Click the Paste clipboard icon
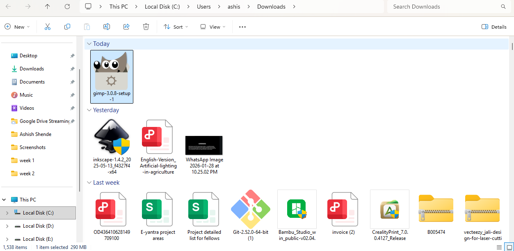 pos(87,27)
